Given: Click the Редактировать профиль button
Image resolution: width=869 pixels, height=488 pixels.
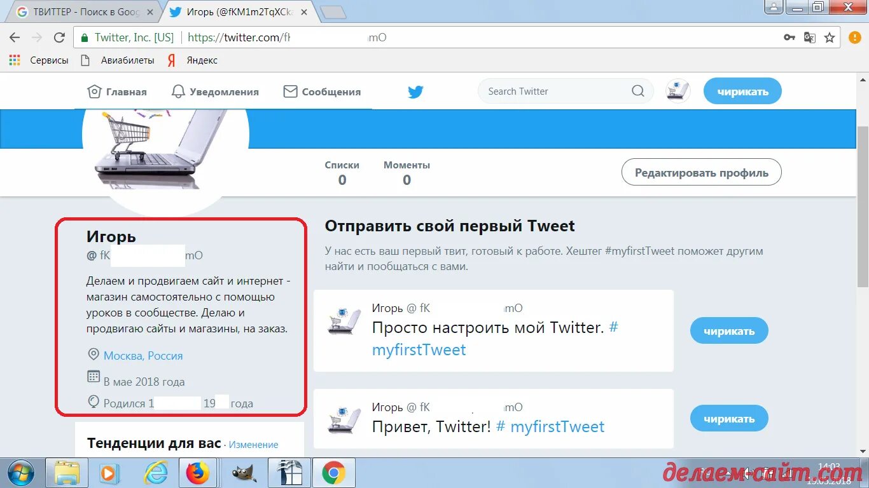Looking at the screenshot, I should pos(702,172).
